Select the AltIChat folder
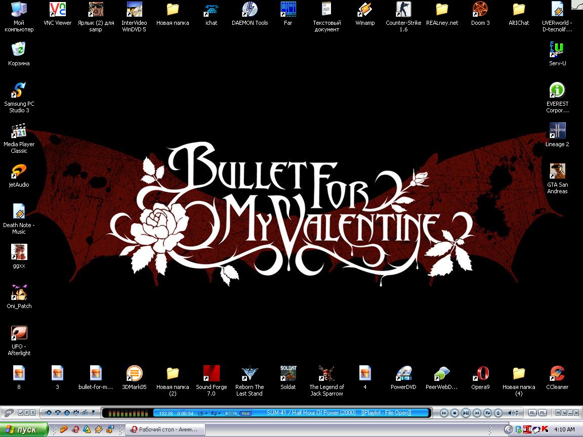The height and width of the screenshot is (437, 583). tap(519, 14)
